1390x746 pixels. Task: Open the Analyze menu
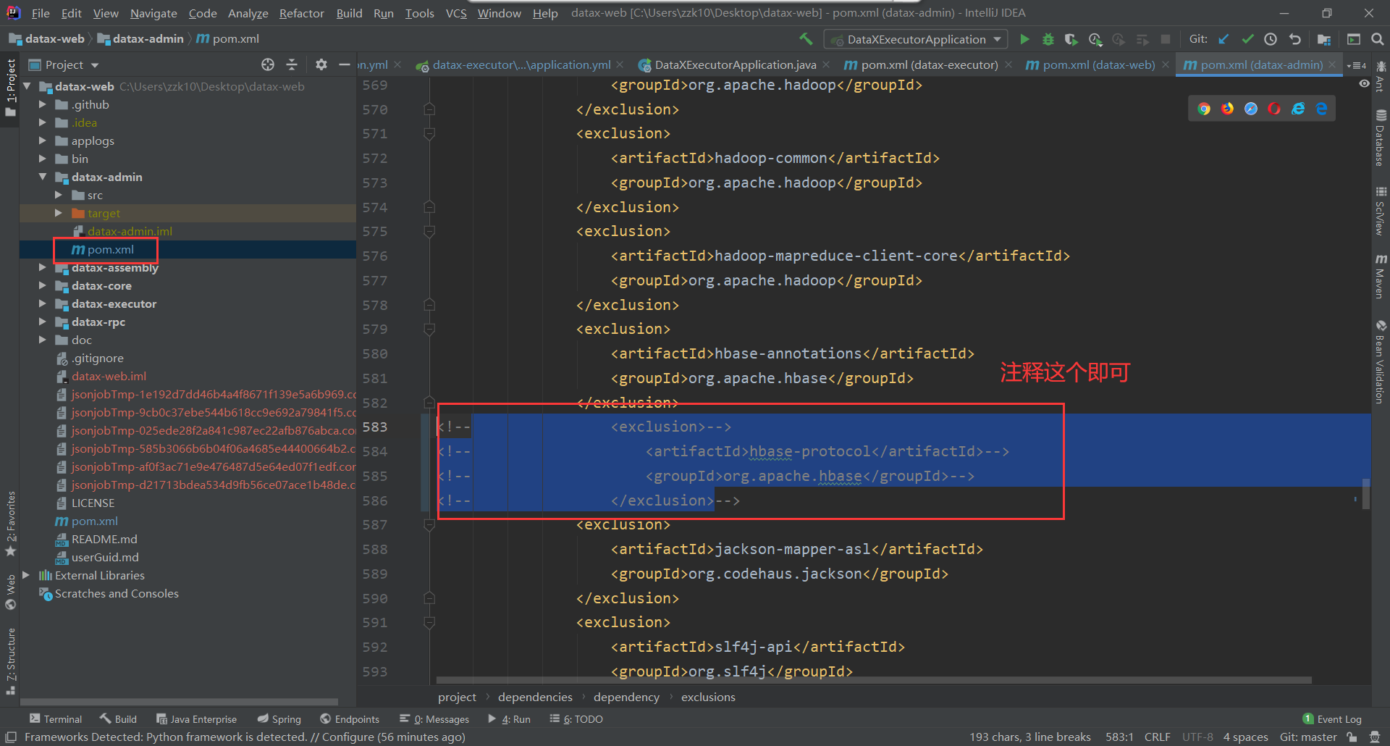pos(248,13)
